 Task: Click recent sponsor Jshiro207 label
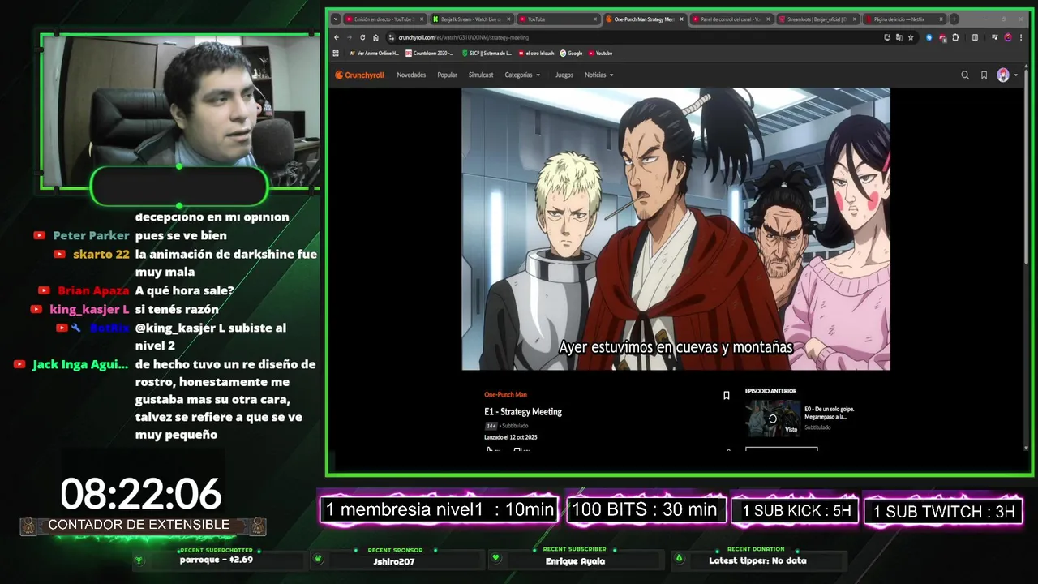click(x=394, y=560)
